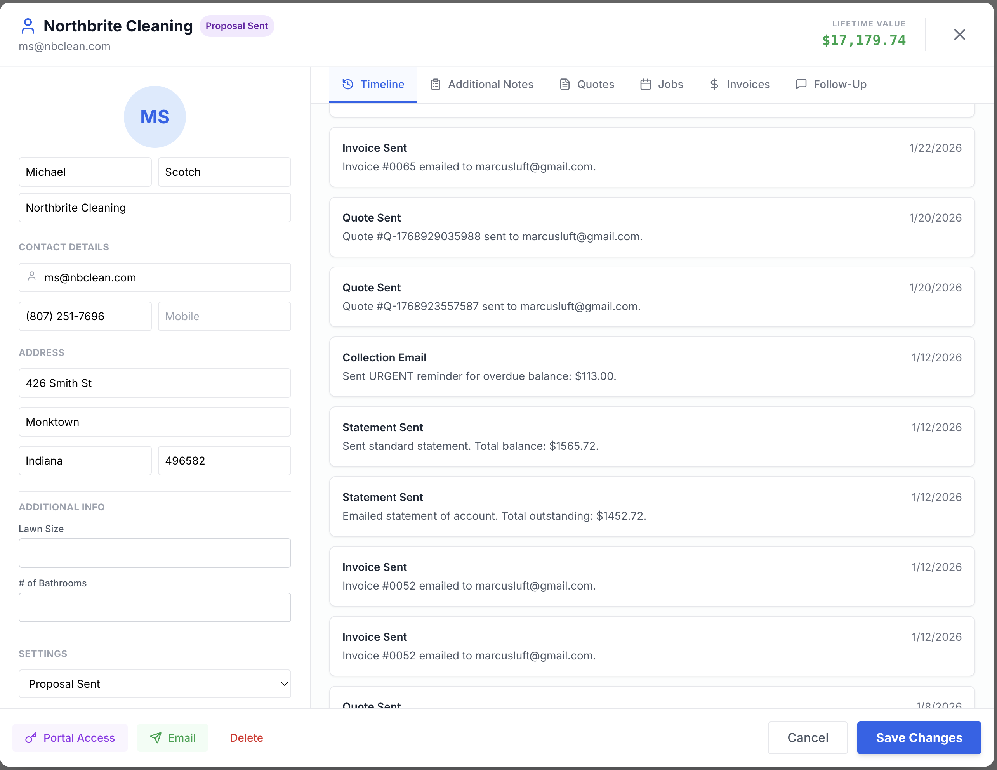Edit the company field Northbrite Cleaning
Screen dimensions: 997x770
(x=155, y=208)
